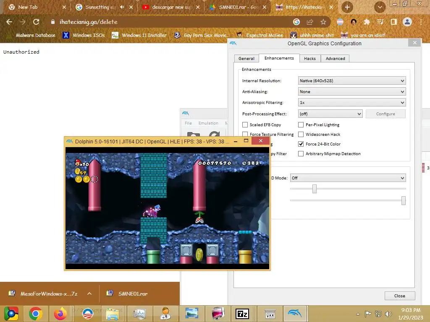Open the Windows 11 Installer bookmark
The width and height of the screenshot is (430, 322).
click(x=139, y=35)
